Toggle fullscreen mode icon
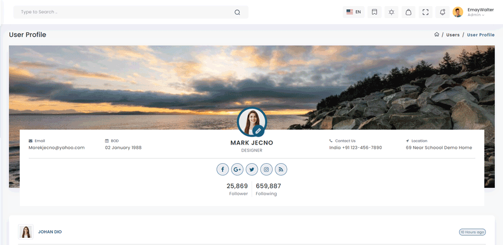 (425, 12)
